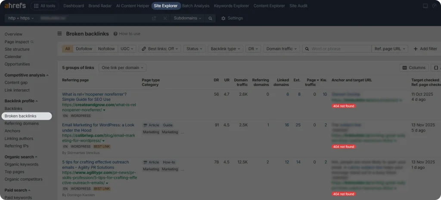Open the Brand Radar tab
The width and height of the screenshot is (441, 200).
pyautogui.click(x=100, y=6)
